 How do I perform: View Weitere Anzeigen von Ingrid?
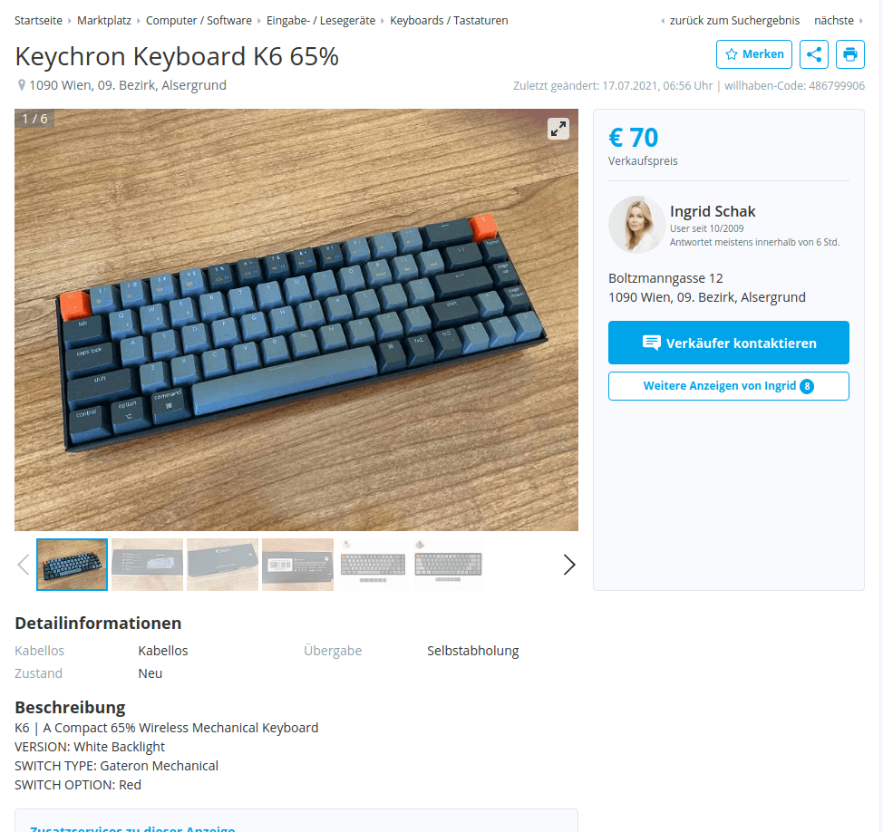tap(729, 386)
